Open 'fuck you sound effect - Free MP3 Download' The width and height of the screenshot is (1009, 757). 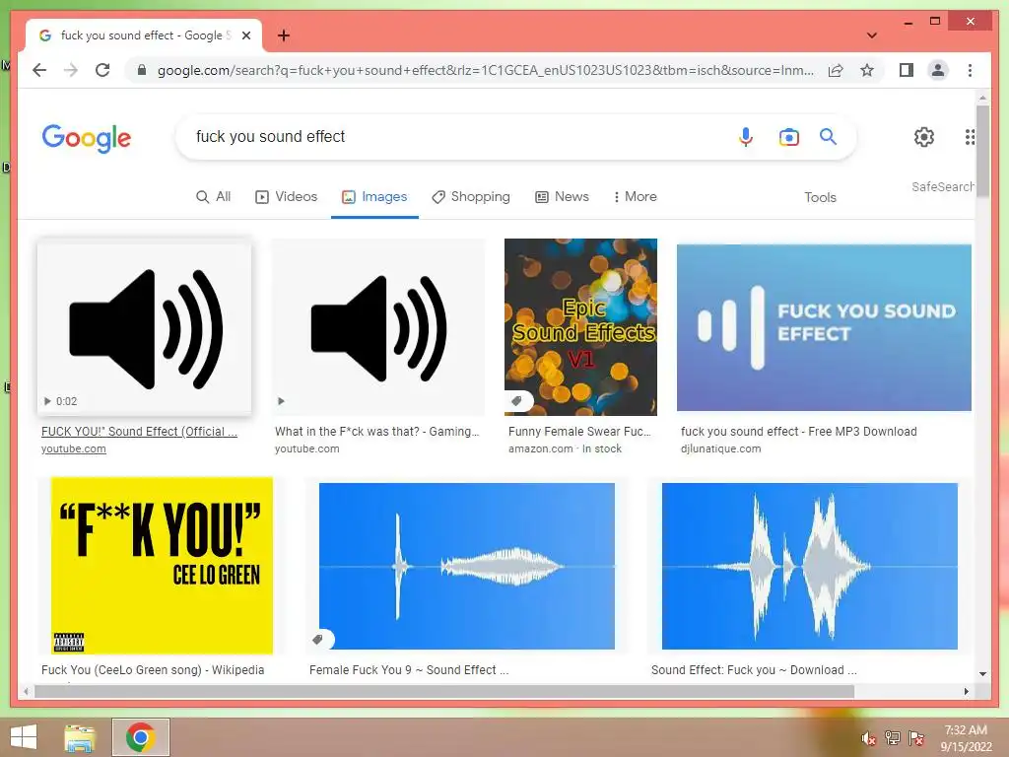(x=798, y=432)
